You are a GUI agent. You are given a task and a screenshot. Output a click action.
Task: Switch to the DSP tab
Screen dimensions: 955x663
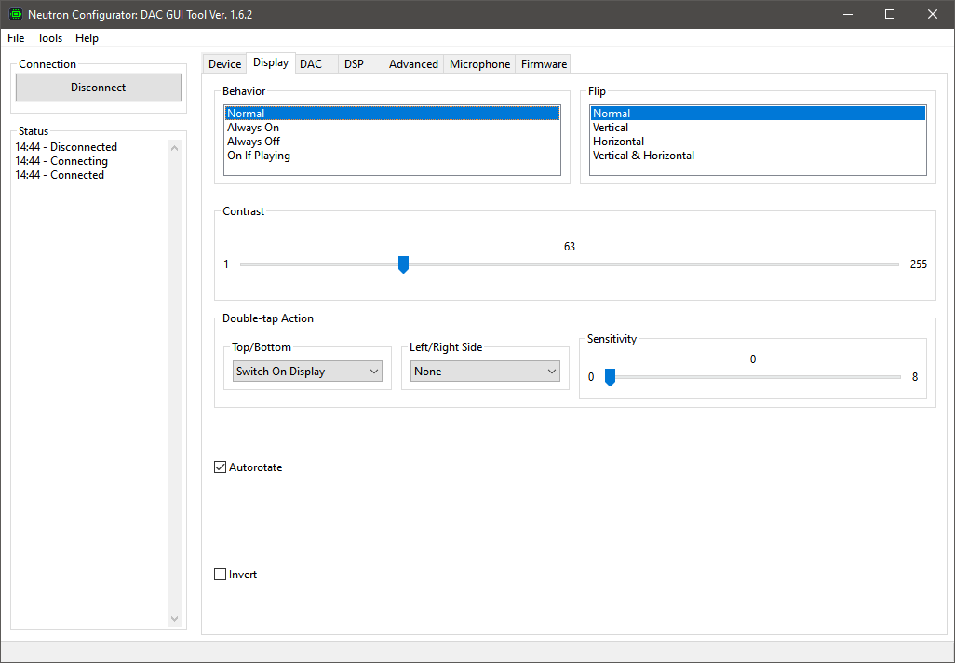[354, 64]
